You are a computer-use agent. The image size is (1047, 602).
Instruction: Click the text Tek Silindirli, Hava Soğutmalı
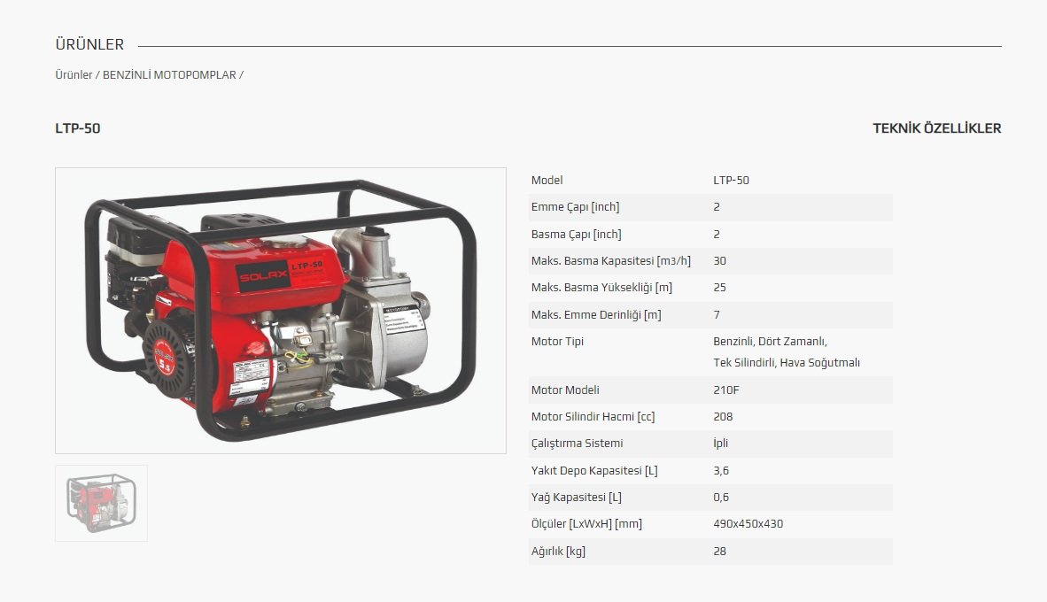pyautogui.click(x=787, y=362)
